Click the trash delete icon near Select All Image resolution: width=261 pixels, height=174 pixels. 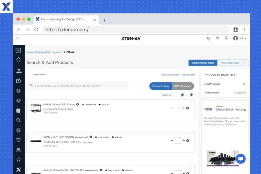(191, 95)
